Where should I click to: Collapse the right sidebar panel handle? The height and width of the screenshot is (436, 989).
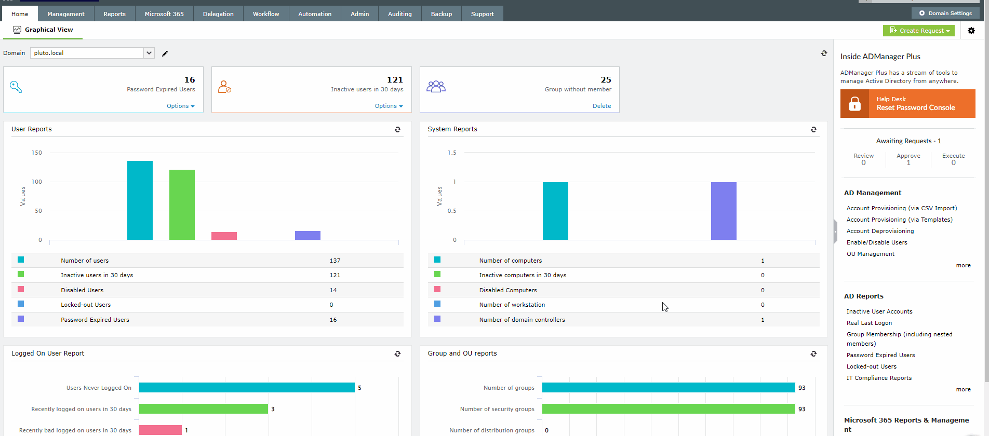[835, 231]
